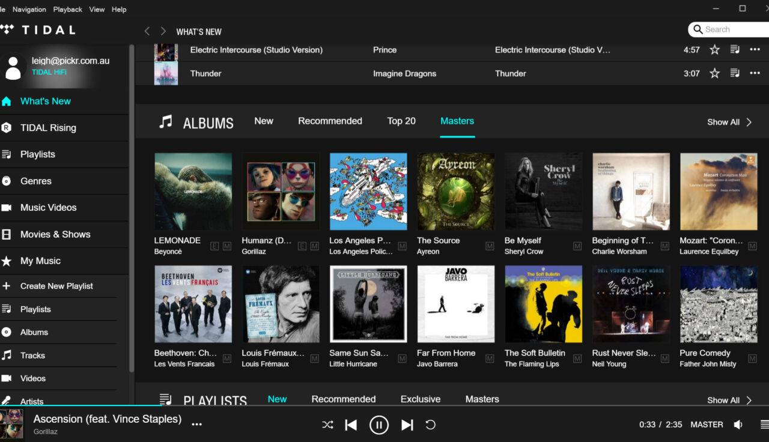Image resolution: width=769 pixels, height=442 pixels.
Task: Open Genres from the sidebar
Action: (35, 181)
